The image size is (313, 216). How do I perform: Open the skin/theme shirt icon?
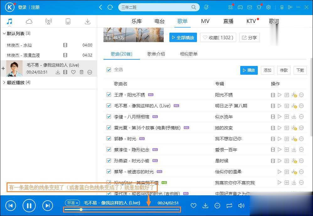pyautogui.click(x=259, y=7)
